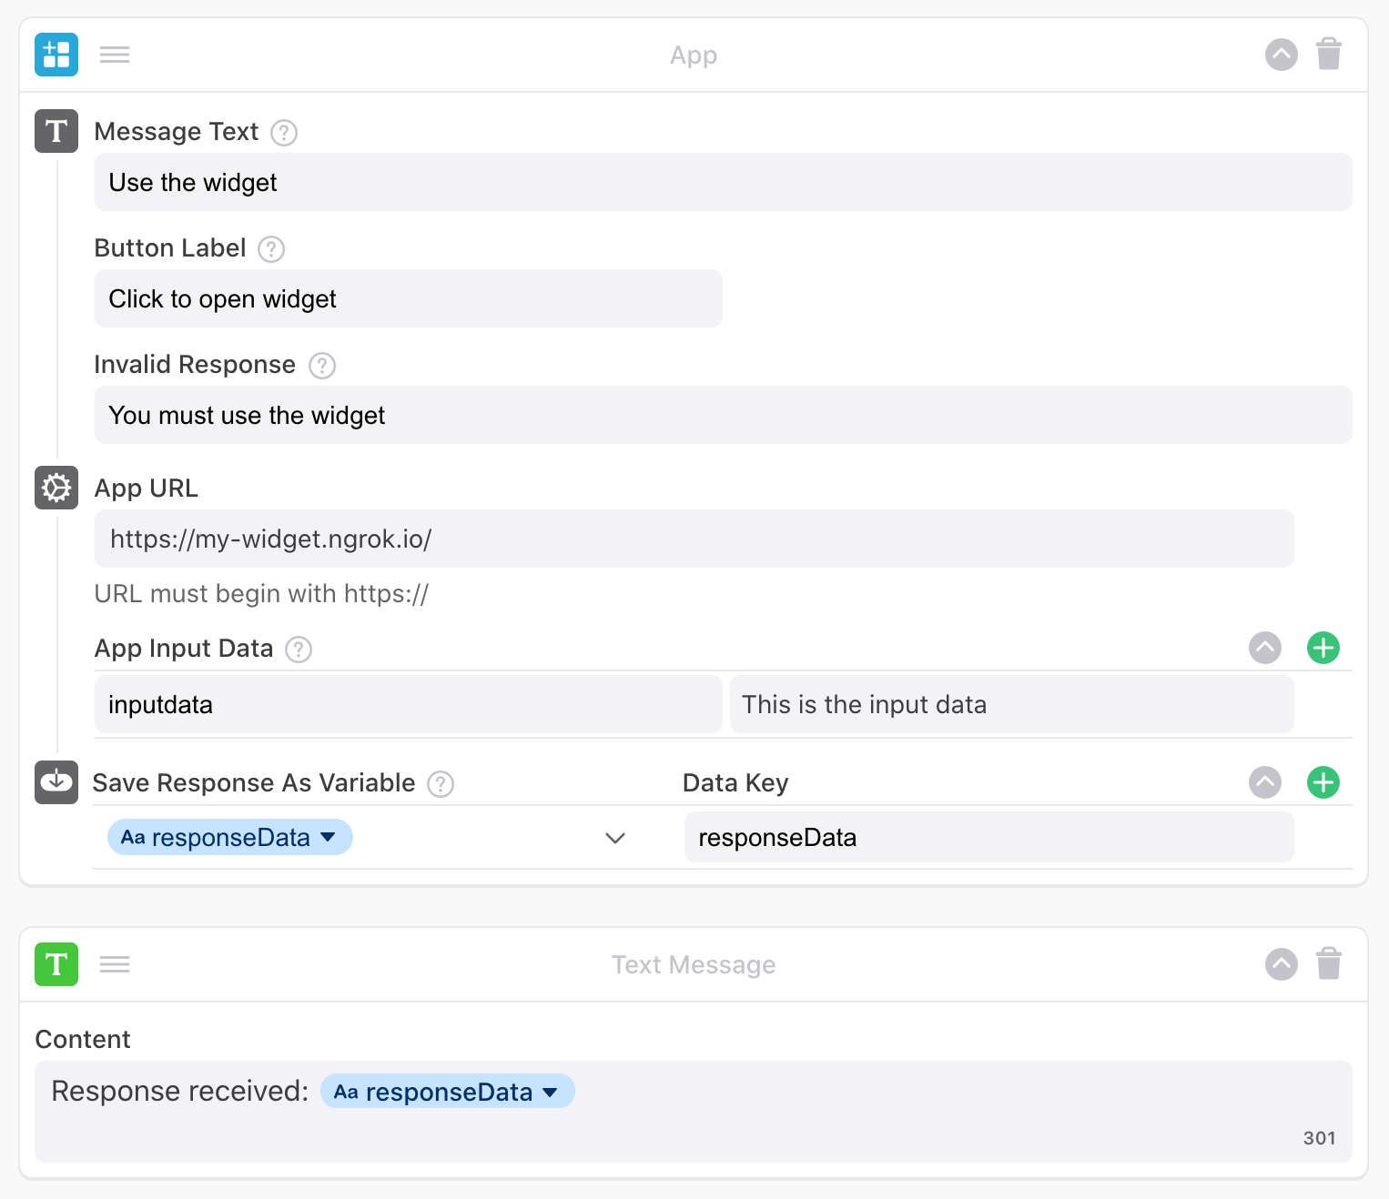Click the Text Message header title
This screenshot has height=1199, width=1389.
click(x=694, y=964)
